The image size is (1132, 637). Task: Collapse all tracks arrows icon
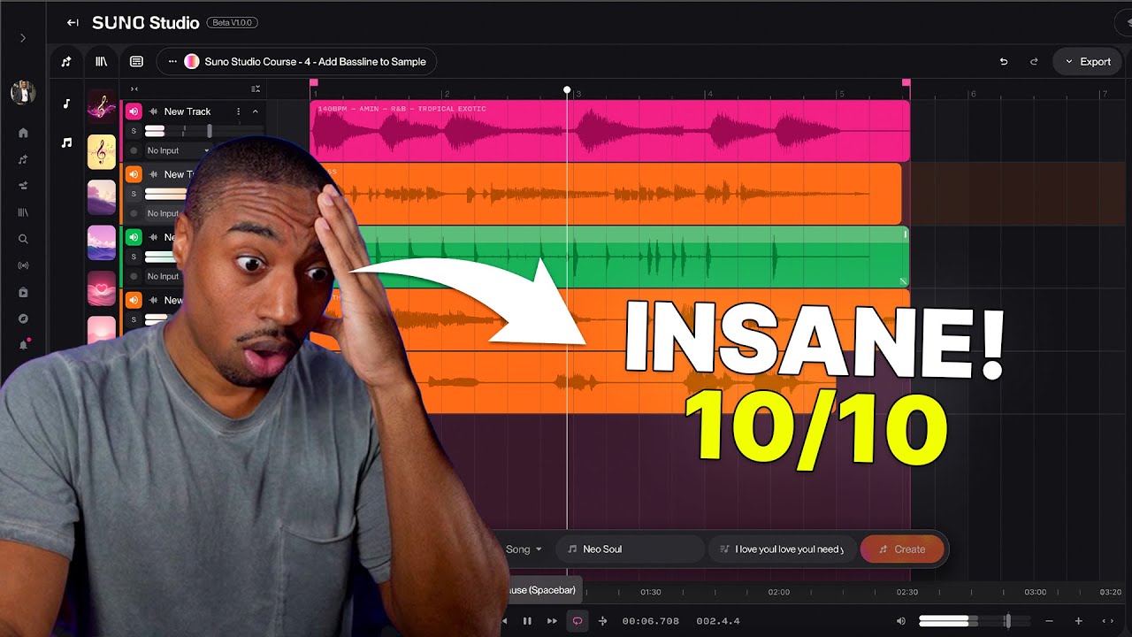click(134, 88)
